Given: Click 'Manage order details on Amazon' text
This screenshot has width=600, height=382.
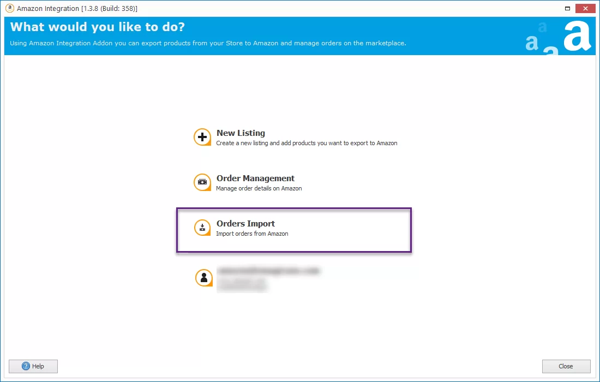Looking at the screenshot, I should (x=259, y=188).
